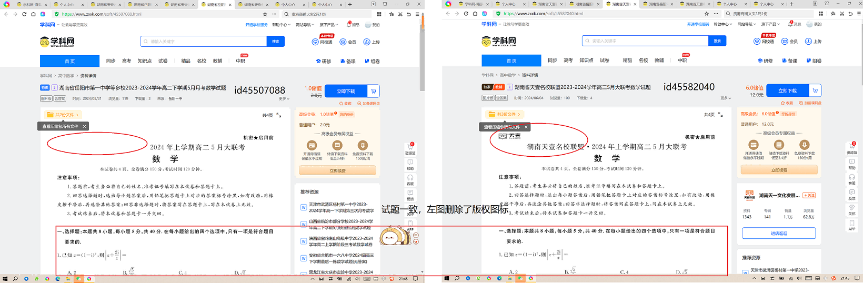Open the 组卷 section in the left window
863x283 pixels.
tap(372, 61)
